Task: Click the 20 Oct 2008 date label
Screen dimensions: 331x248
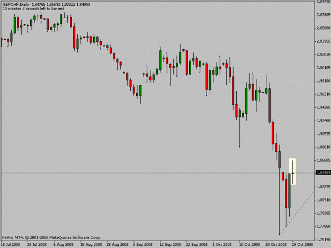Action: click(x=276, y=245)
